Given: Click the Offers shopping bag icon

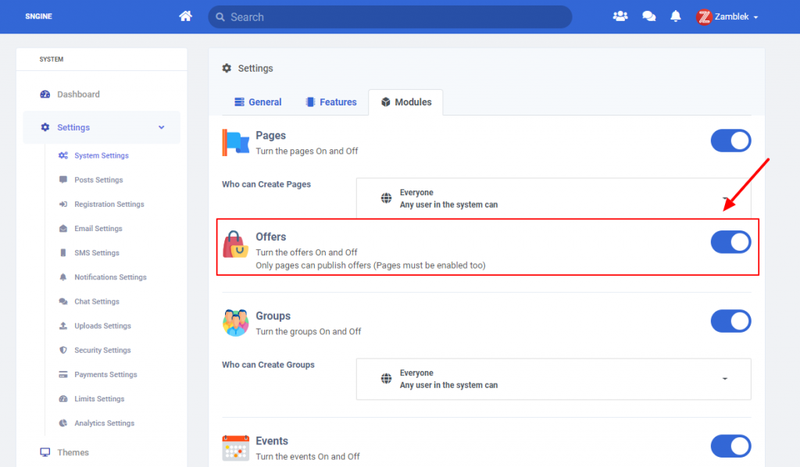Looking at the screenshot, I should point(235,244).
